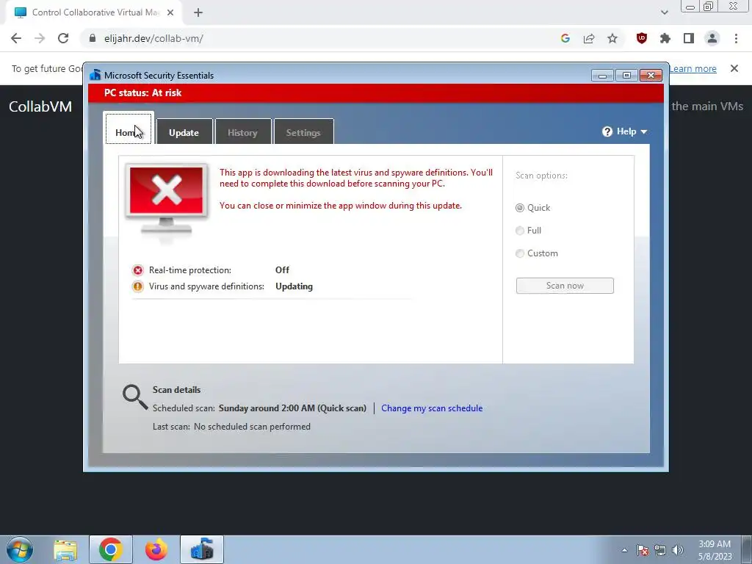752x564 pixels.
Task: Open uBlock Origin extension icon
Action: [642, 38]
